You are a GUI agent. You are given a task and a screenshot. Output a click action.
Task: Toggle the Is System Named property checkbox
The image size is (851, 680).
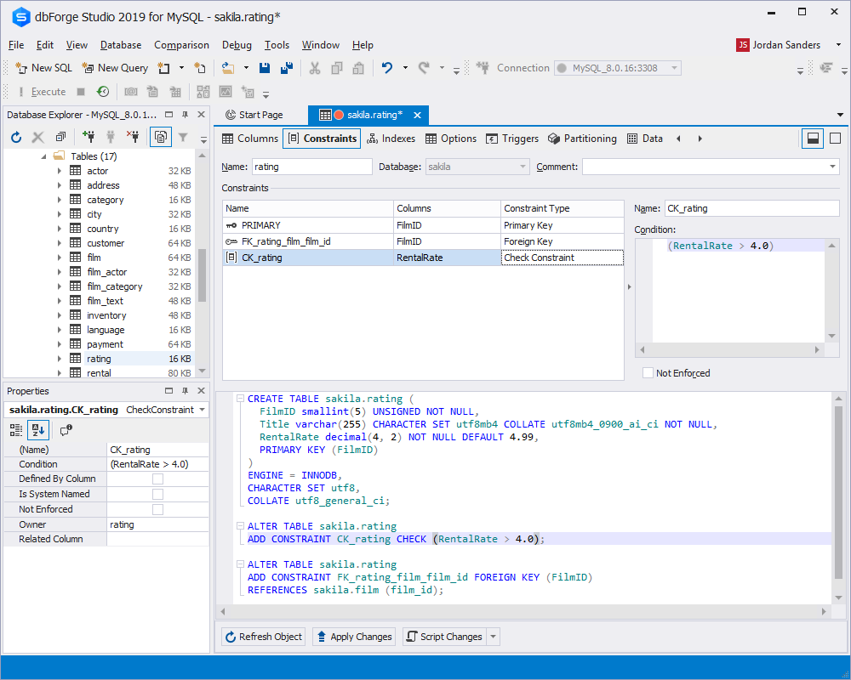coord(157,494)
